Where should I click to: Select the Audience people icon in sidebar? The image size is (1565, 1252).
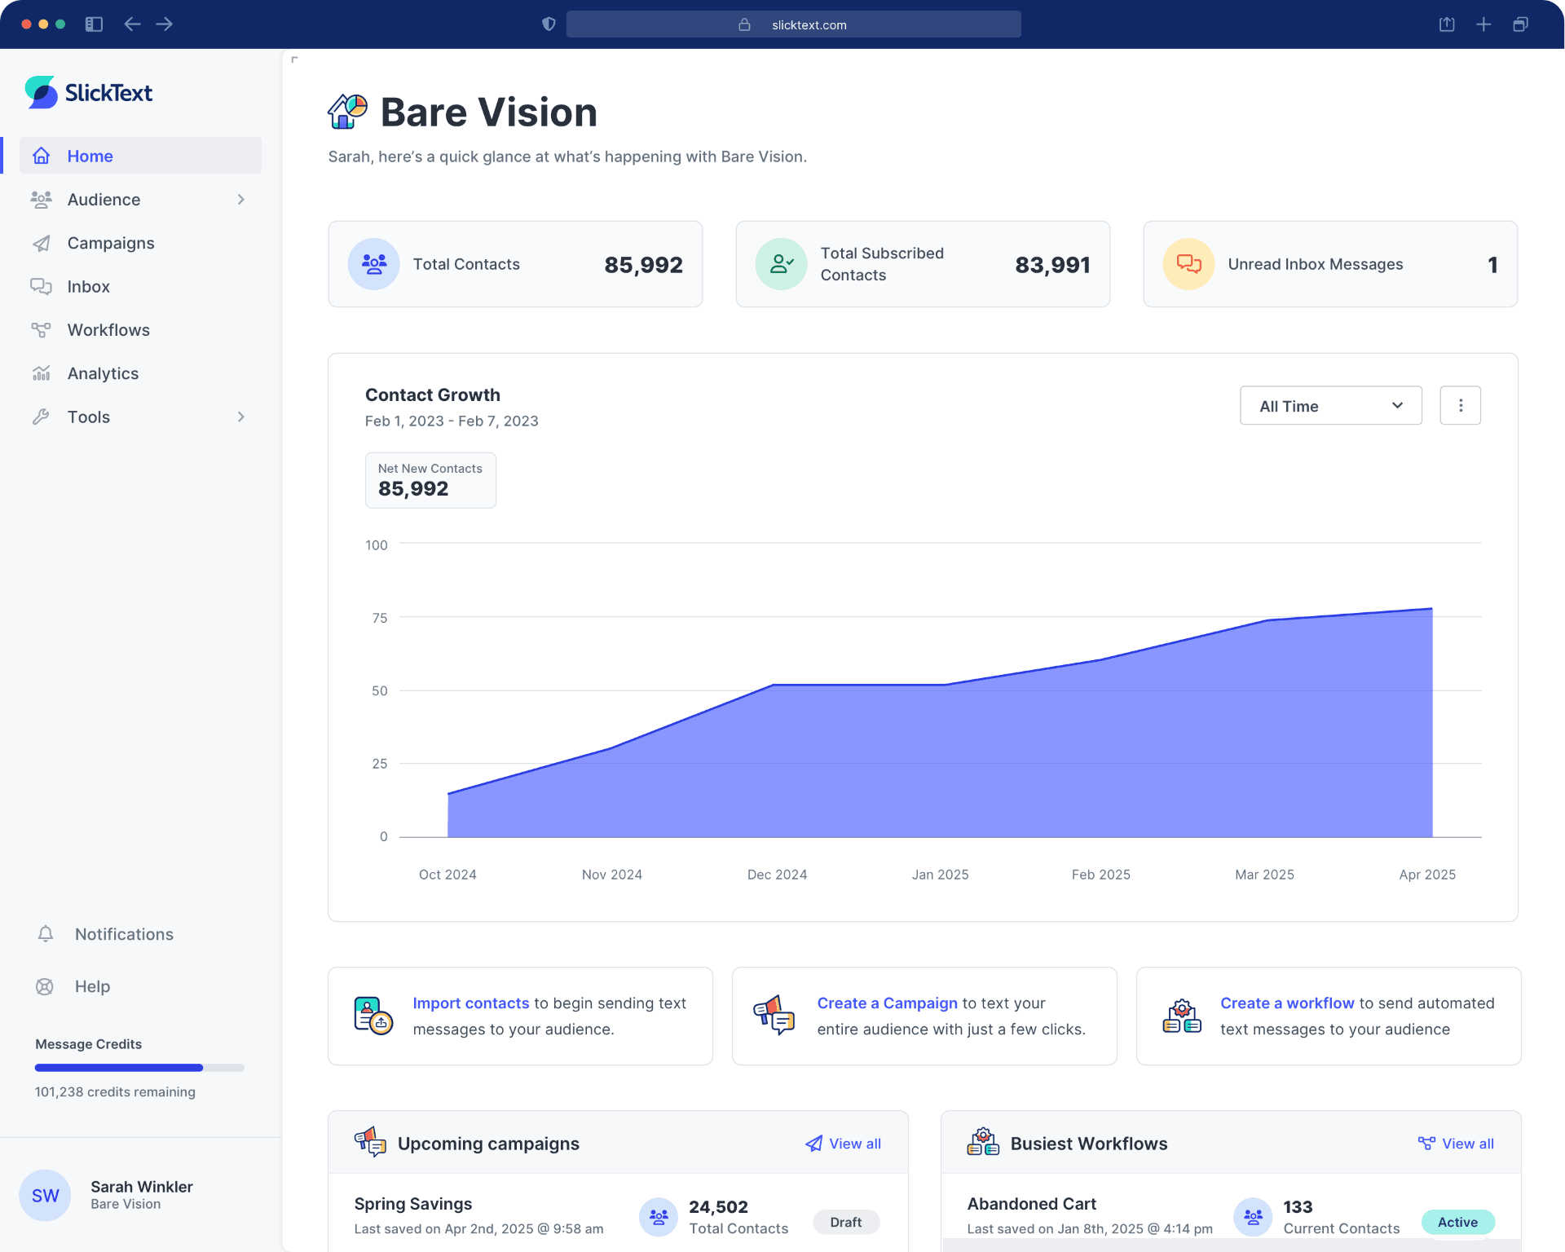(x=42, y=199)
